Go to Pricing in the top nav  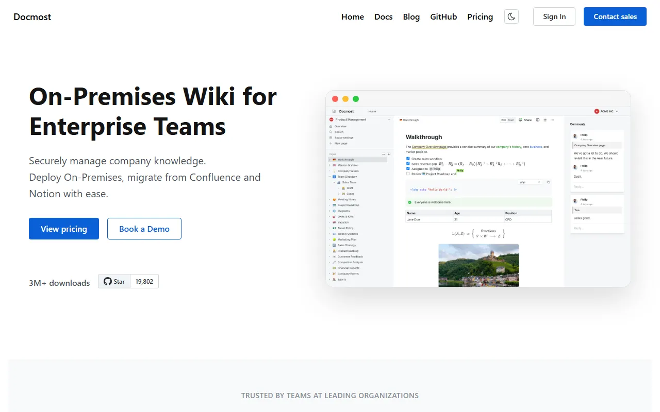(480, 16)
